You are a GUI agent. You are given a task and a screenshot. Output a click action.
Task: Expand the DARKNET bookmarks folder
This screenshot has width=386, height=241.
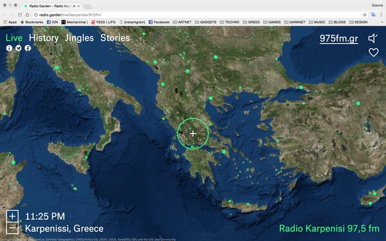295,22
